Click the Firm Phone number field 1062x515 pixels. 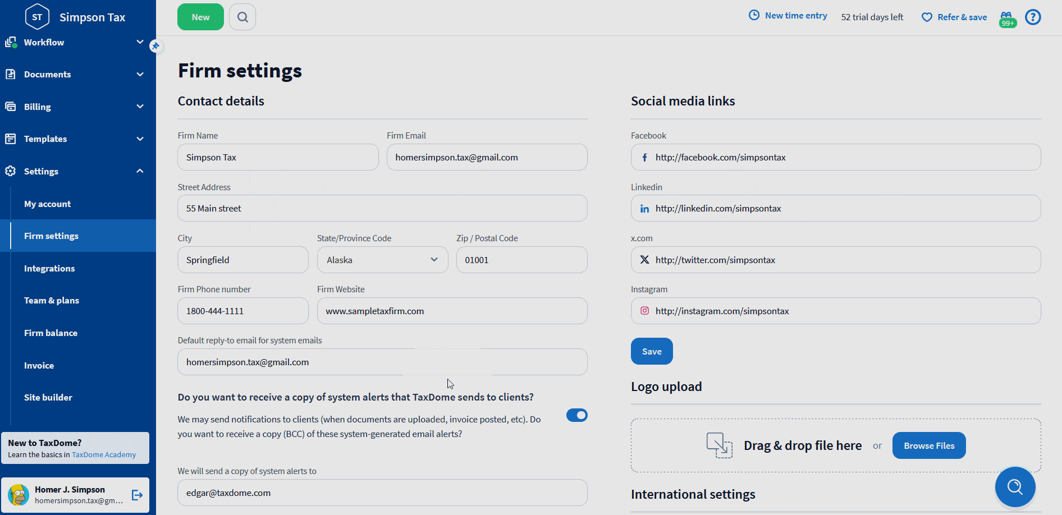pos(243,311)
